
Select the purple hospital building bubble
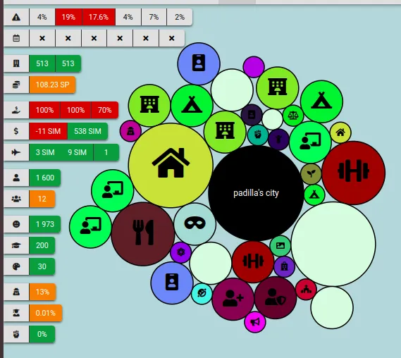point(284,266)
